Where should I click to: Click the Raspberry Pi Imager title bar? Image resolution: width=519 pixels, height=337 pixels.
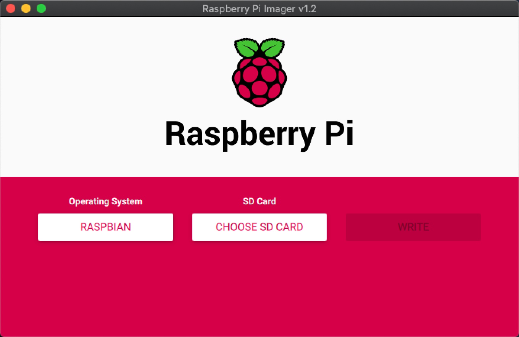tap(259, 8)
